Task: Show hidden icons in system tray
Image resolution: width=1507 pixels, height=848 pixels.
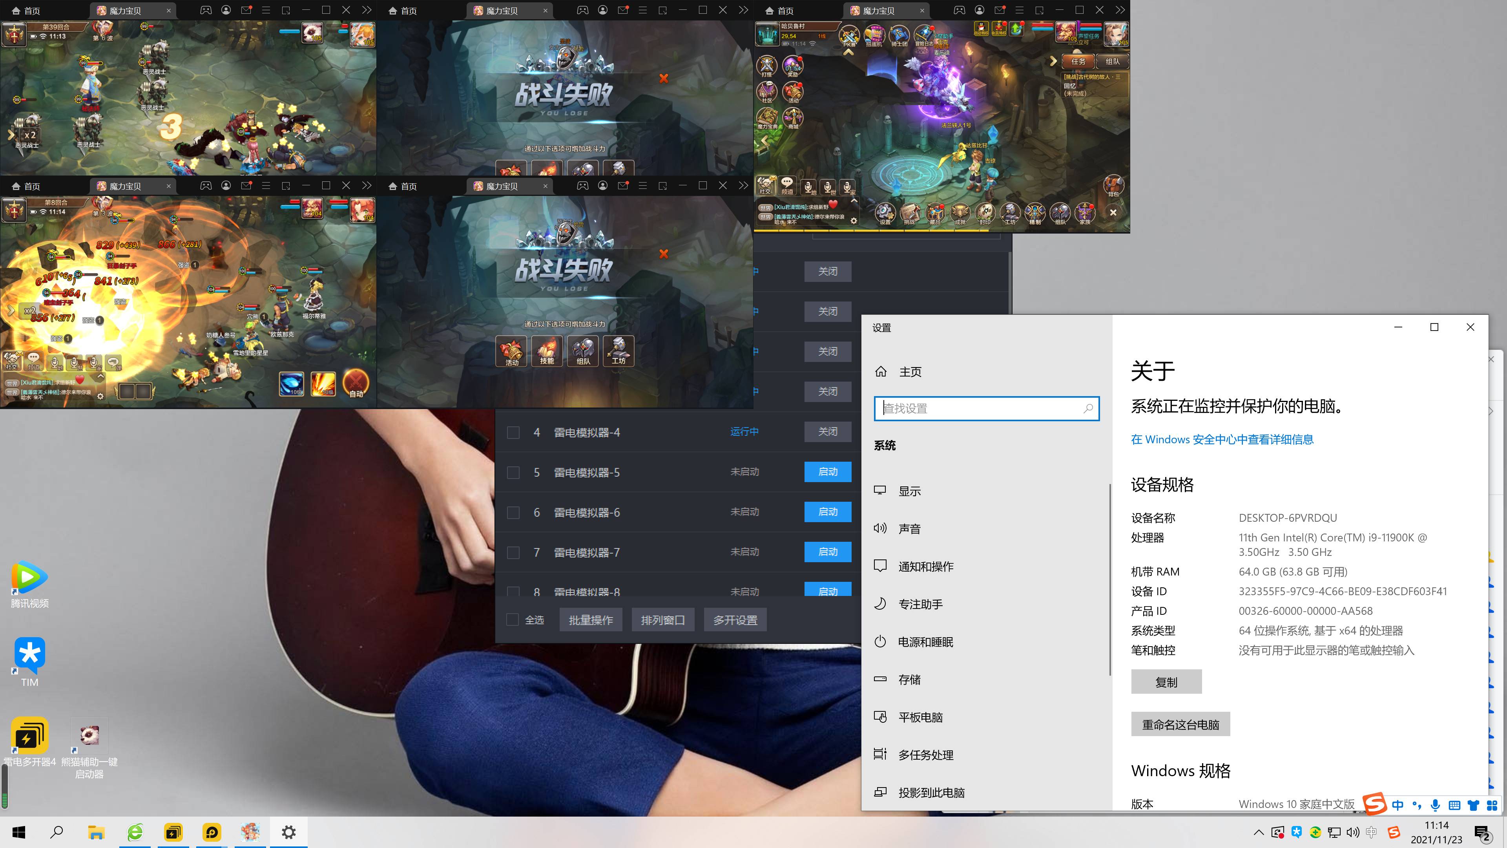Action: pyautogui.click(x=1258, y=832)
